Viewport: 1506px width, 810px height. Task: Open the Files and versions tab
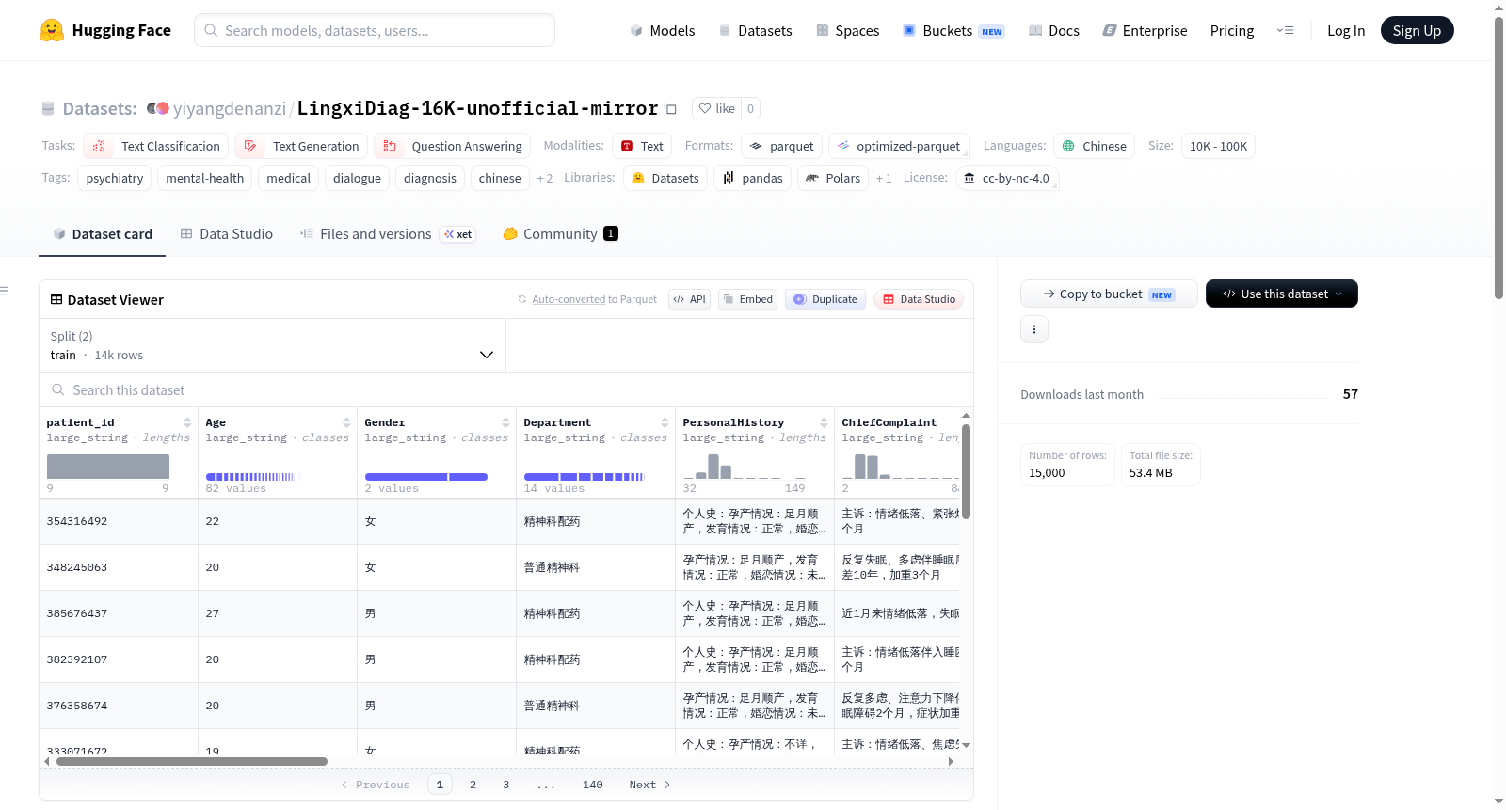point(388,234)
